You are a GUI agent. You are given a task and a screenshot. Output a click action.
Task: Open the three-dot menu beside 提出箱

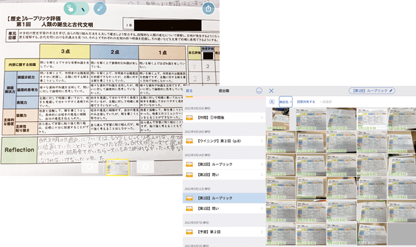tap(259, 91)
